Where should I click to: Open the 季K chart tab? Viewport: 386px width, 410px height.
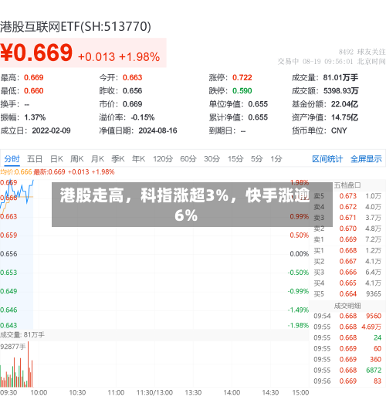click(118, 159)
